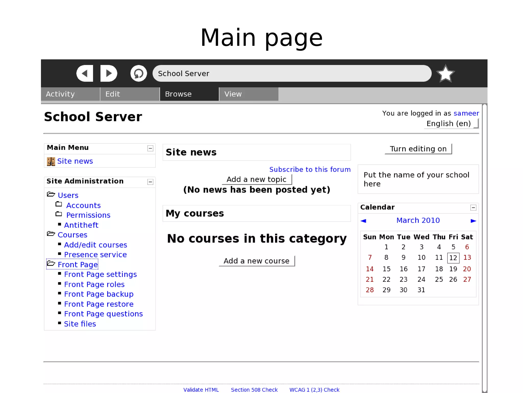Open the English (en) language dropdown
This screenshot has width=523, height=393.
pos(451,123)
